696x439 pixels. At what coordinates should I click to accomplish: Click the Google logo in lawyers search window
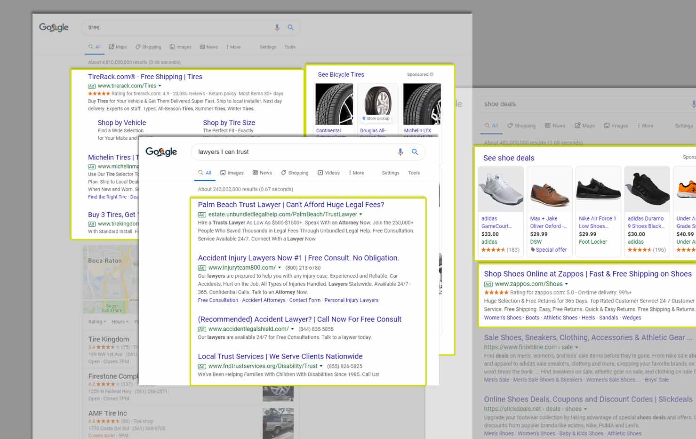click(161, 152)
